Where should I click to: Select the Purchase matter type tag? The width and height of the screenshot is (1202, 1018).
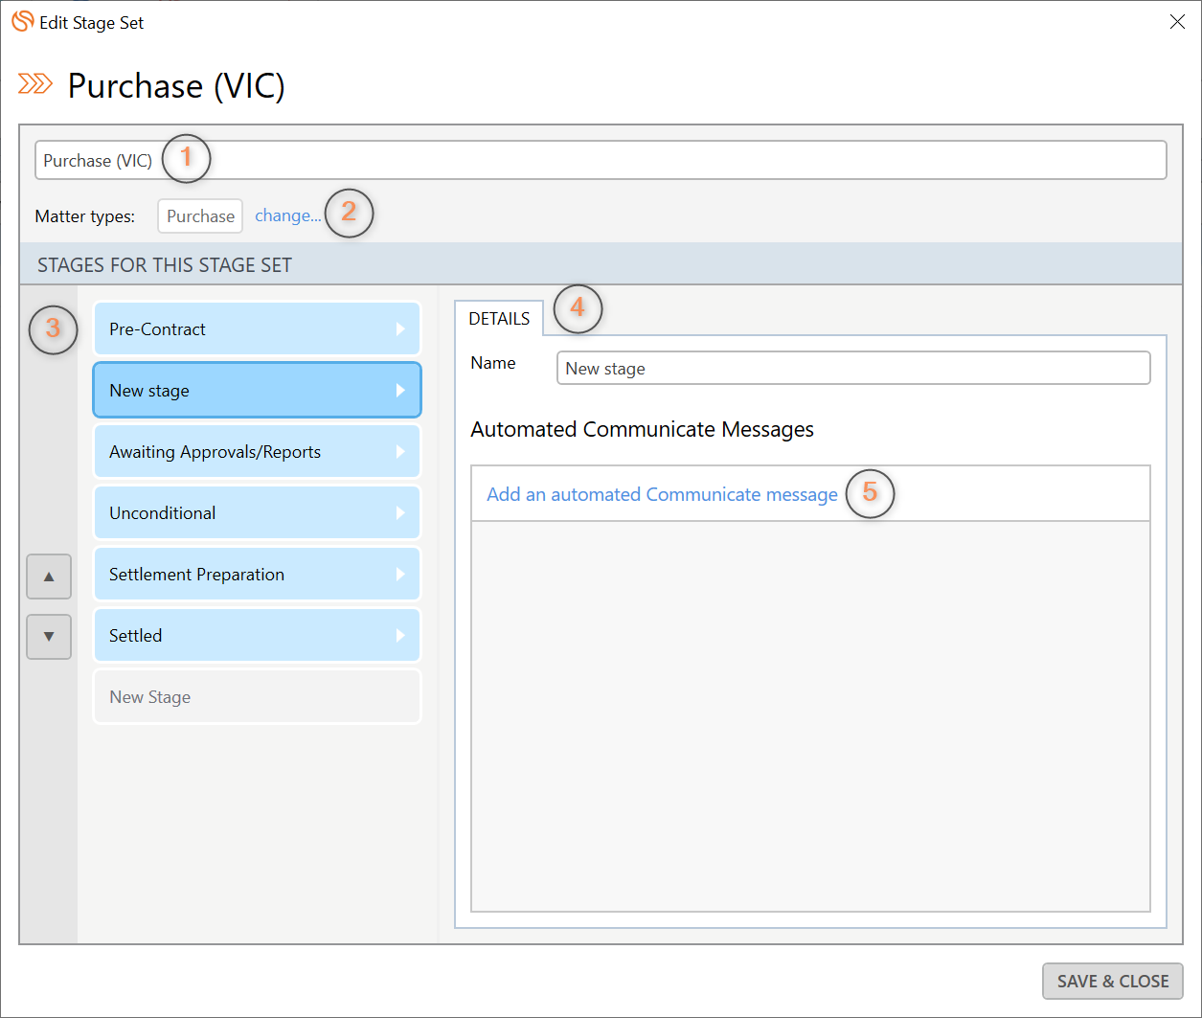(200, 216)
